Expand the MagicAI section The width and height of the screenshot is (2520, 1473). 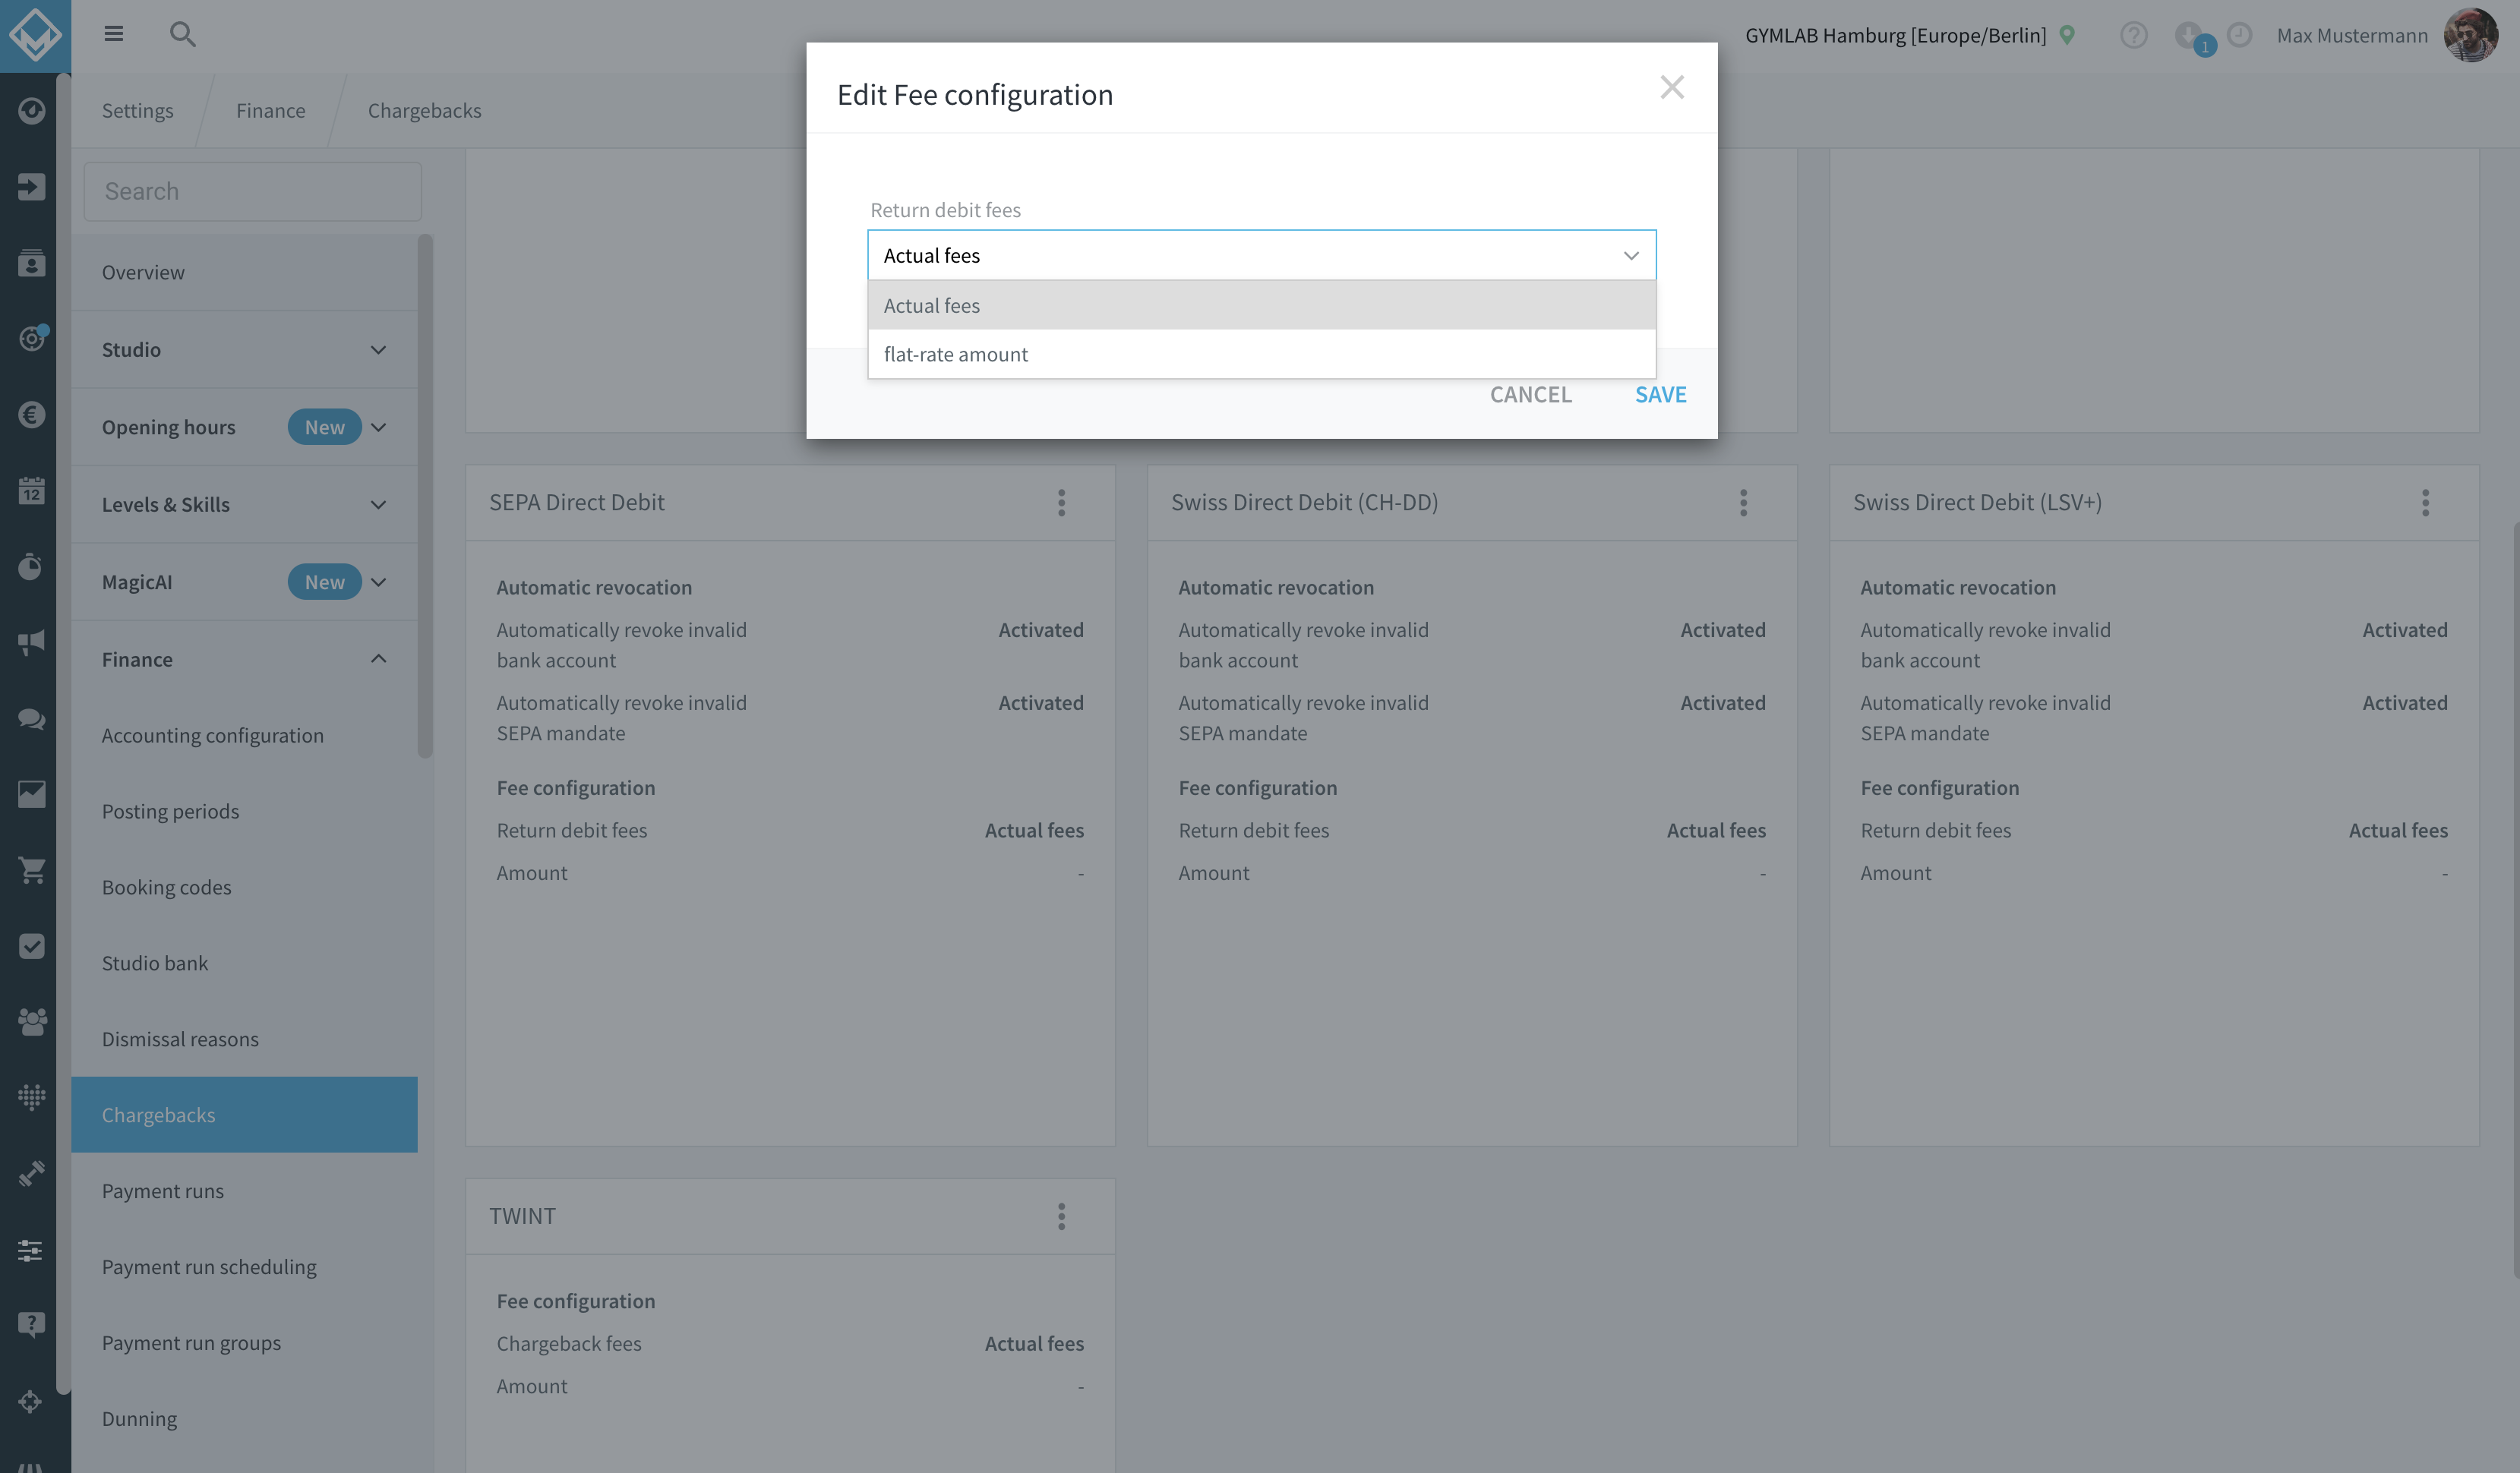244,582
